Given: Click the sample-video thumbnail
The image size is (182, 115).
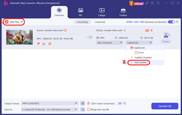Looking at the screenshot, I should [x=19, y=37].
